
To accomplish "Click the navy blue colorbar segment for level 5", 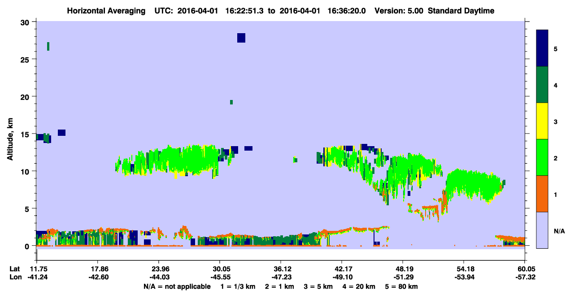I will 542,48.
